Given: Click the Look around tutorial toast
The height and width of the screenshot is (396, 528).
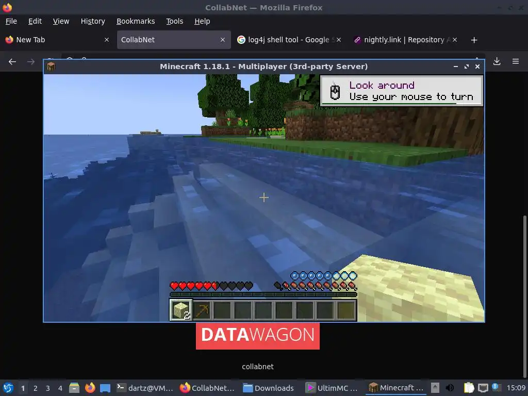Looking at the screenshot, I should coord(401,91).
